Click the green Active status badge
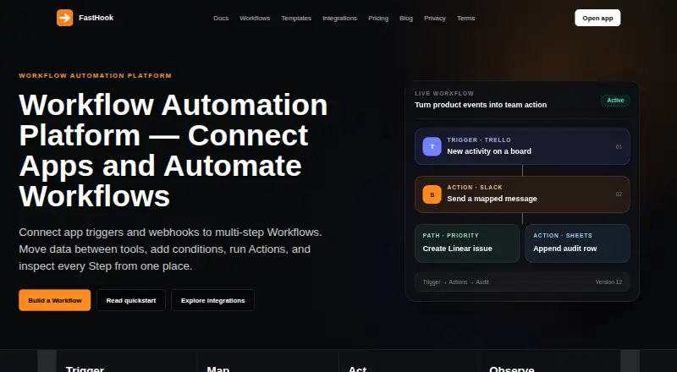Viewport: 677px width, 372px height. pos(615,100)
